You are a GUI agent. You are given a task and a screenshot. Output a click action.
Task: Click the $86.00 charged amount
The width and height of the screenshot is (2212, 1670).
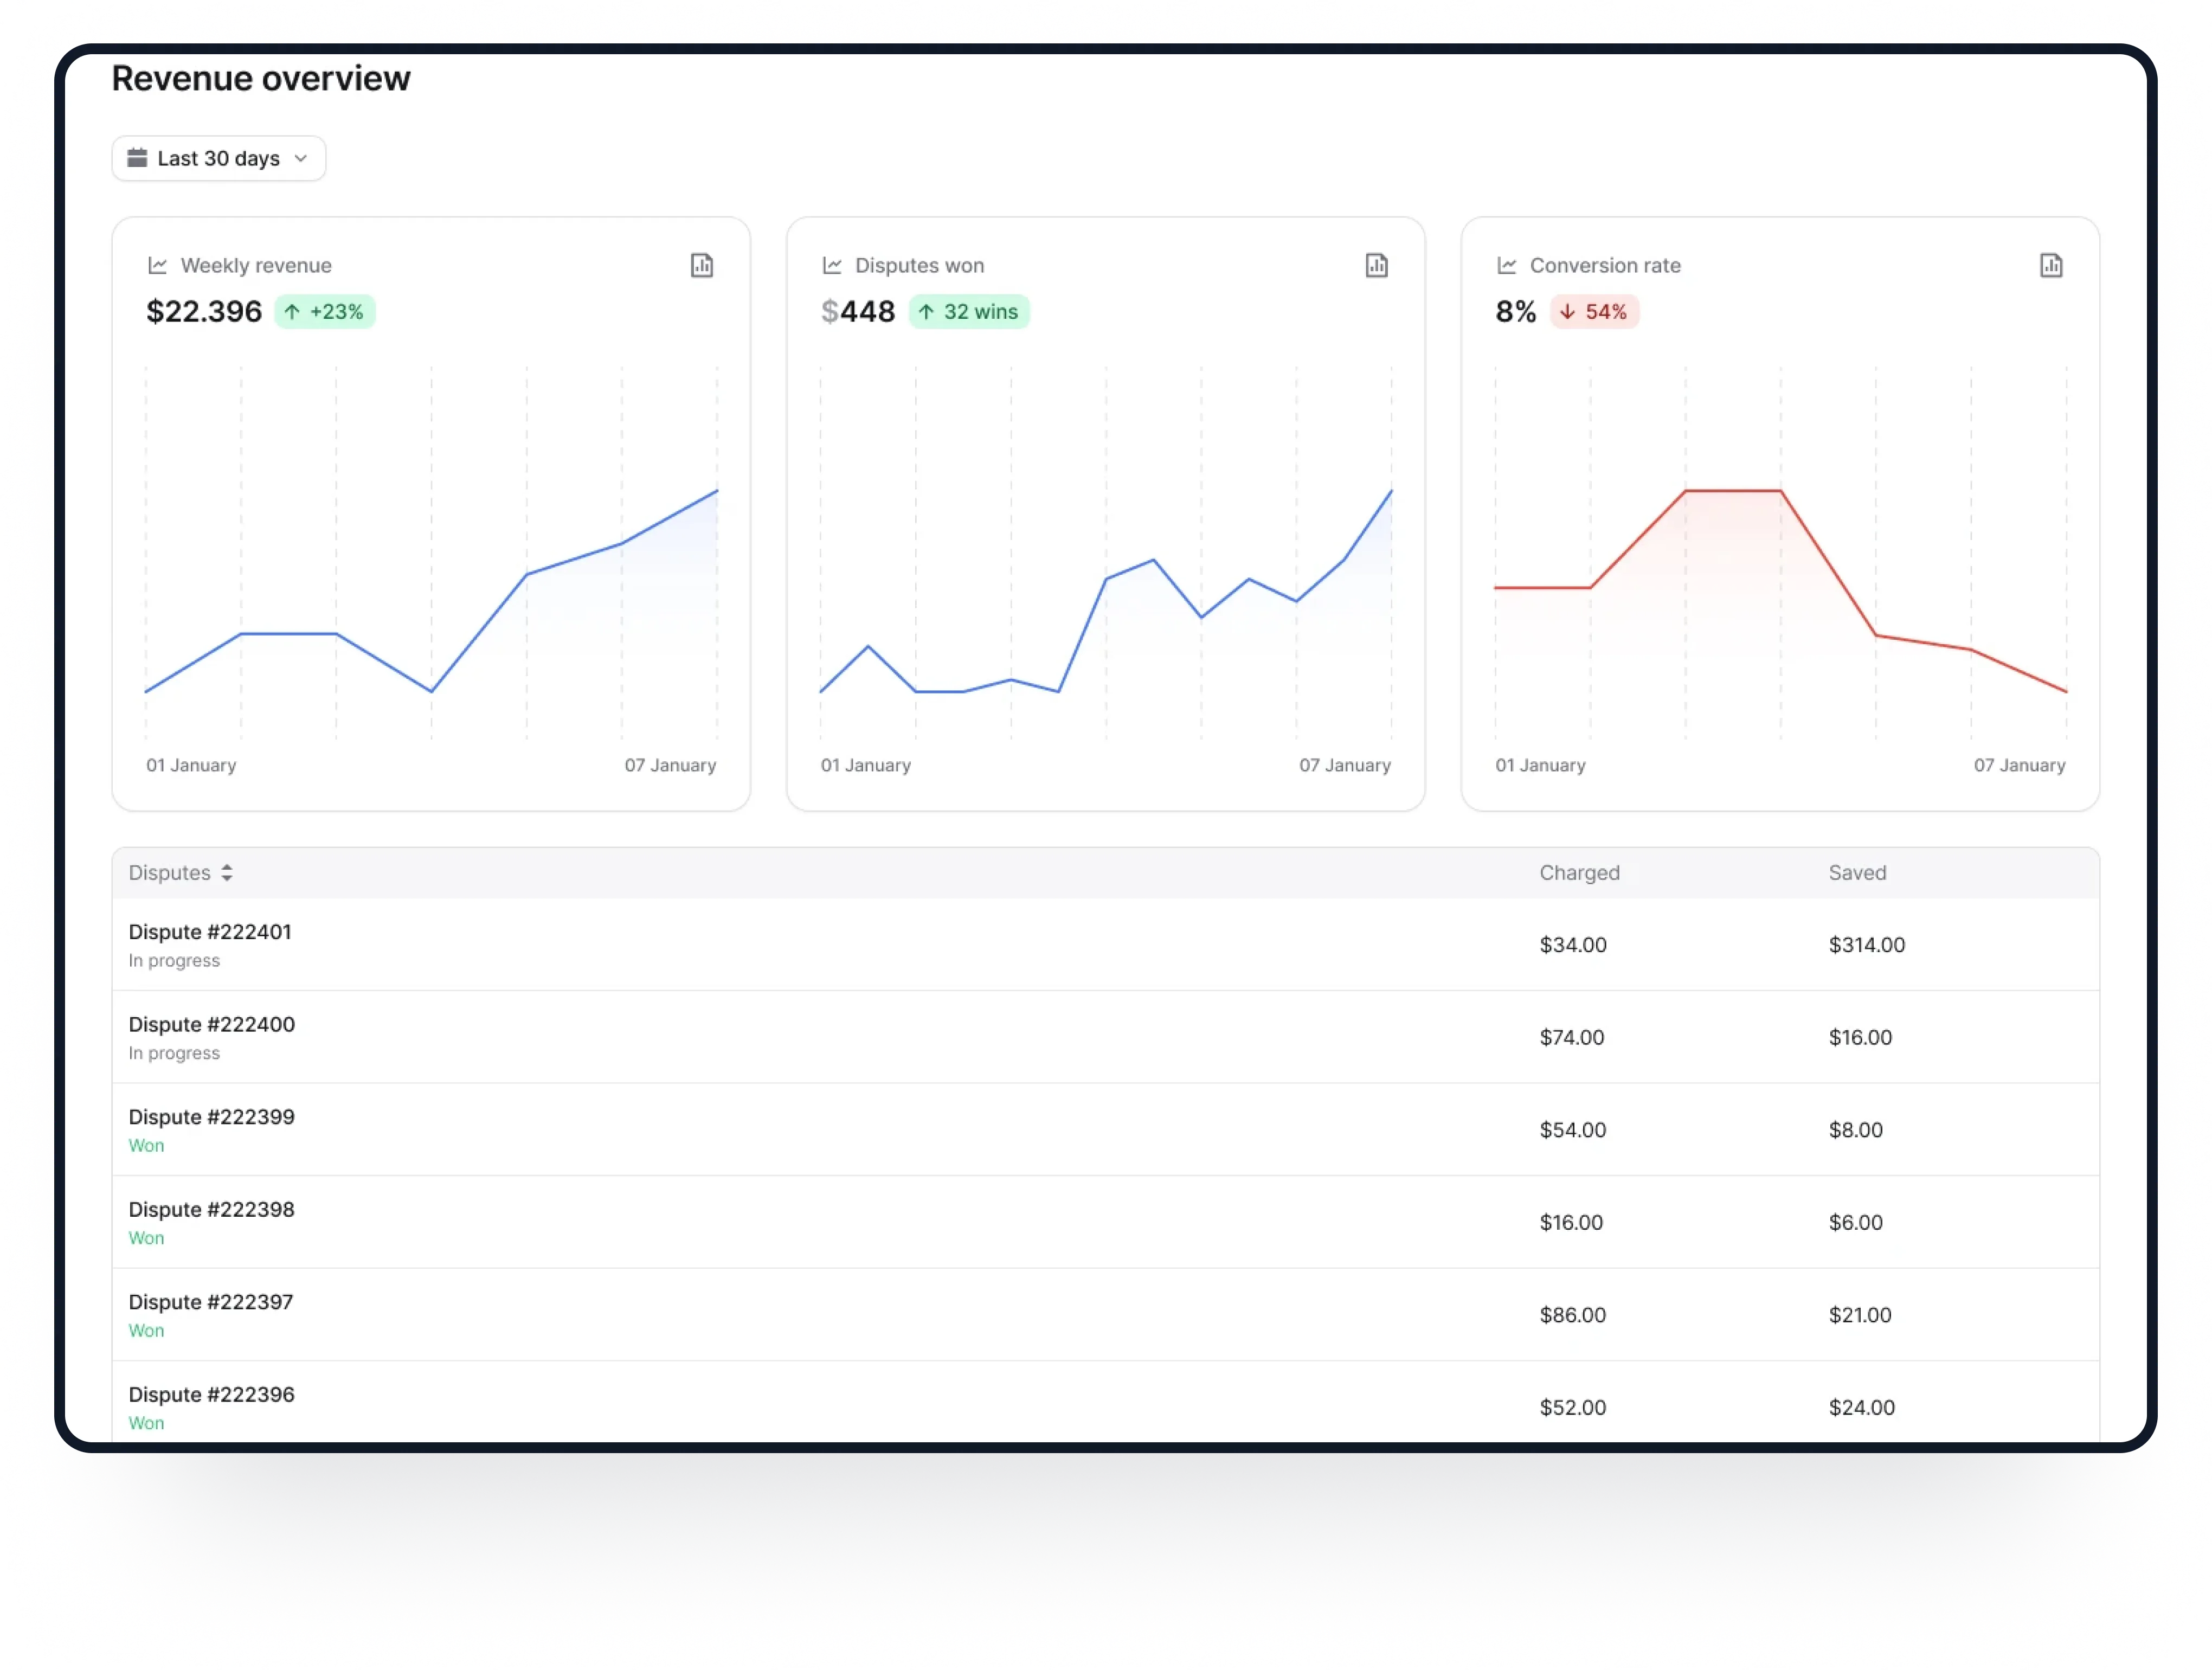click(x=1572, y=1314)
